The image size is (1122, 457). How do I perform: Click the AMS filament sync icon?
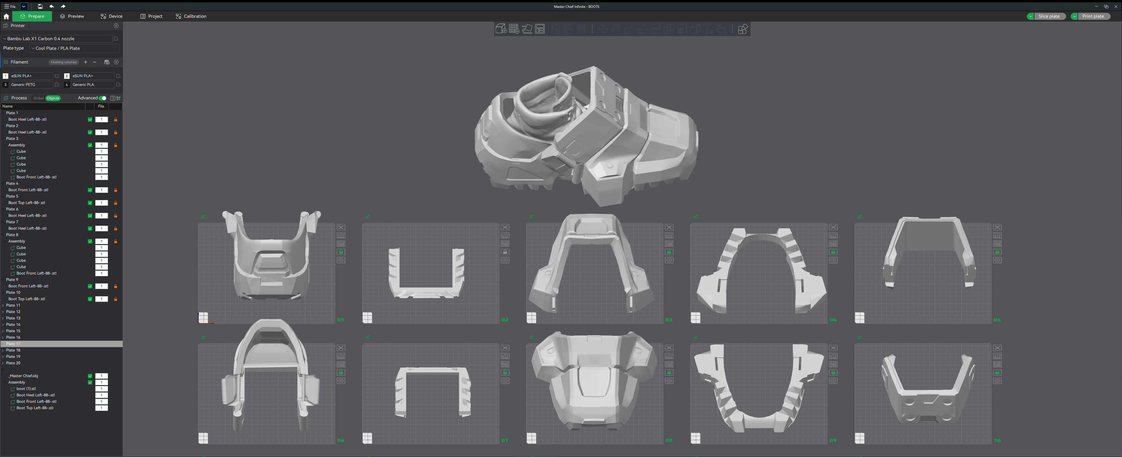click(x=107, y=62)
